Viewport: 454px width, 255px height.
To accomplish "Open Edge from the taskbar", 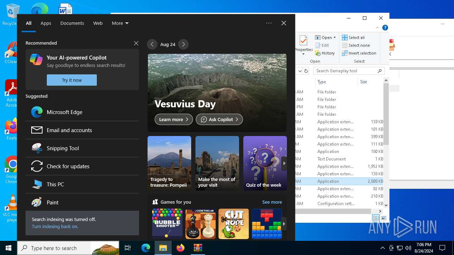I will tap(146, 248).
